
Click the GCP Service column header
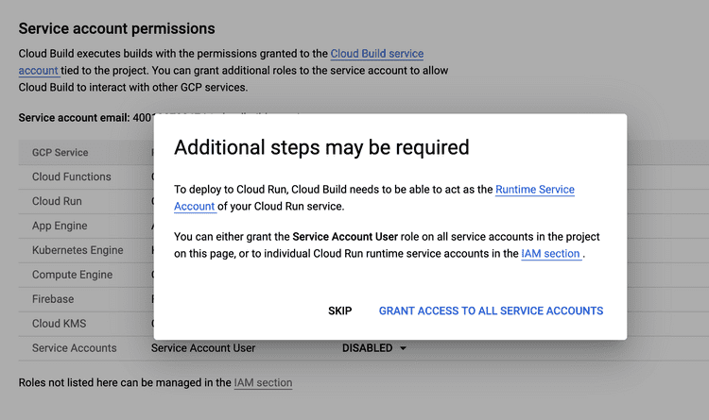point(61,153)
